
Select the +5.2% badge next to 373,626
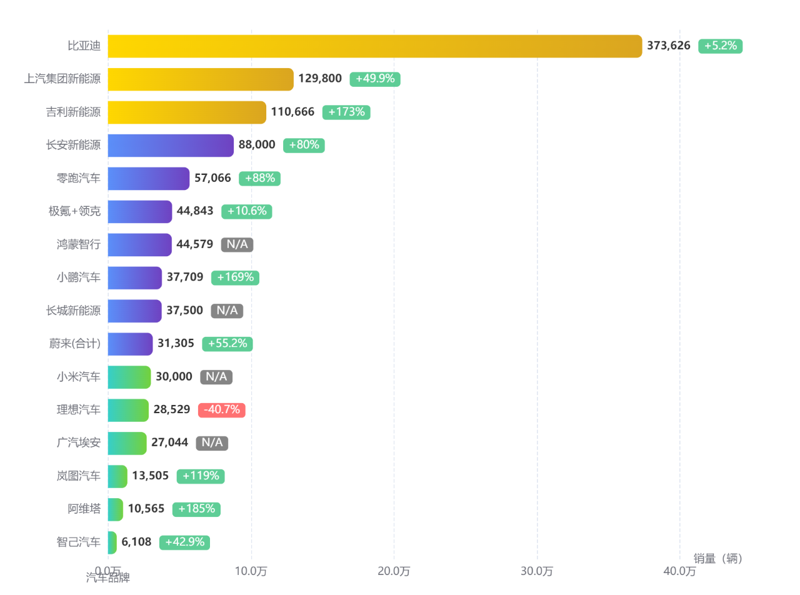point(720,46)
